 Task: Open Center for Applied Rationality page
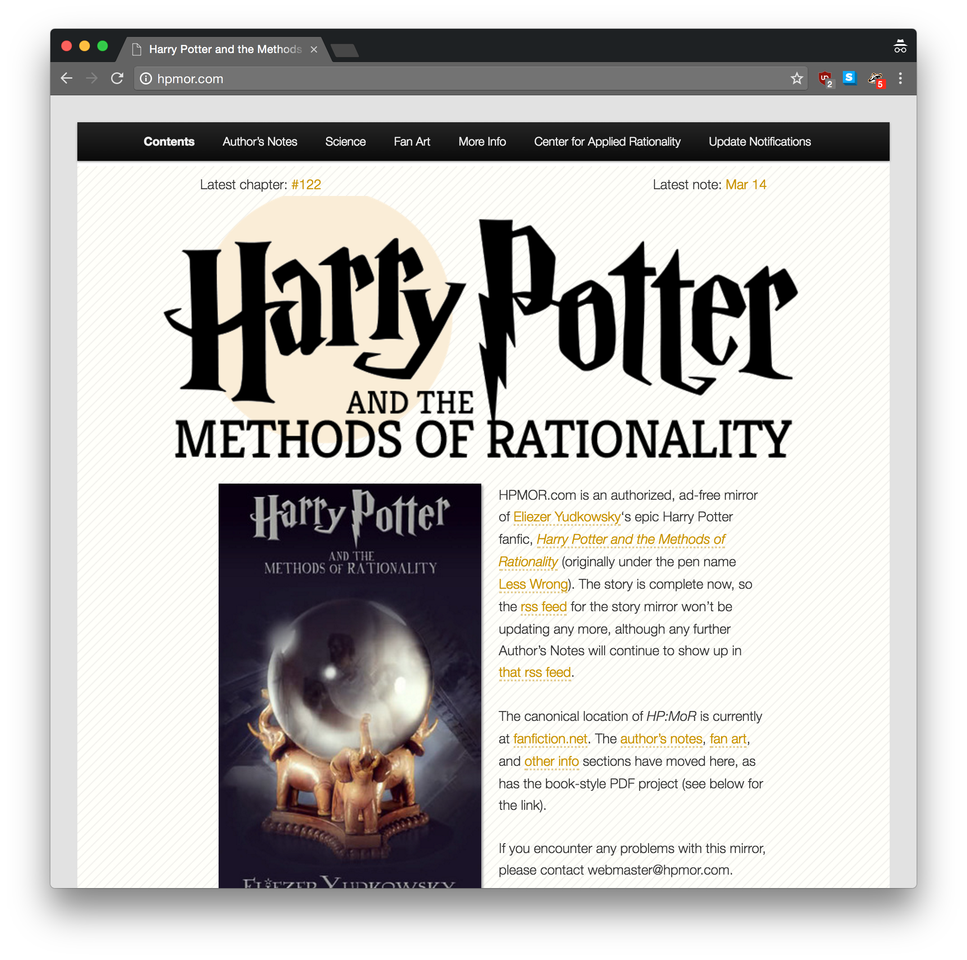(607, 142)
